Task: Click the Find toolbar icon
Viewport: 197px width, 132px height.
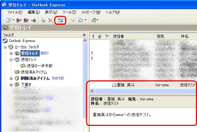Action: [x=81, y=20]
